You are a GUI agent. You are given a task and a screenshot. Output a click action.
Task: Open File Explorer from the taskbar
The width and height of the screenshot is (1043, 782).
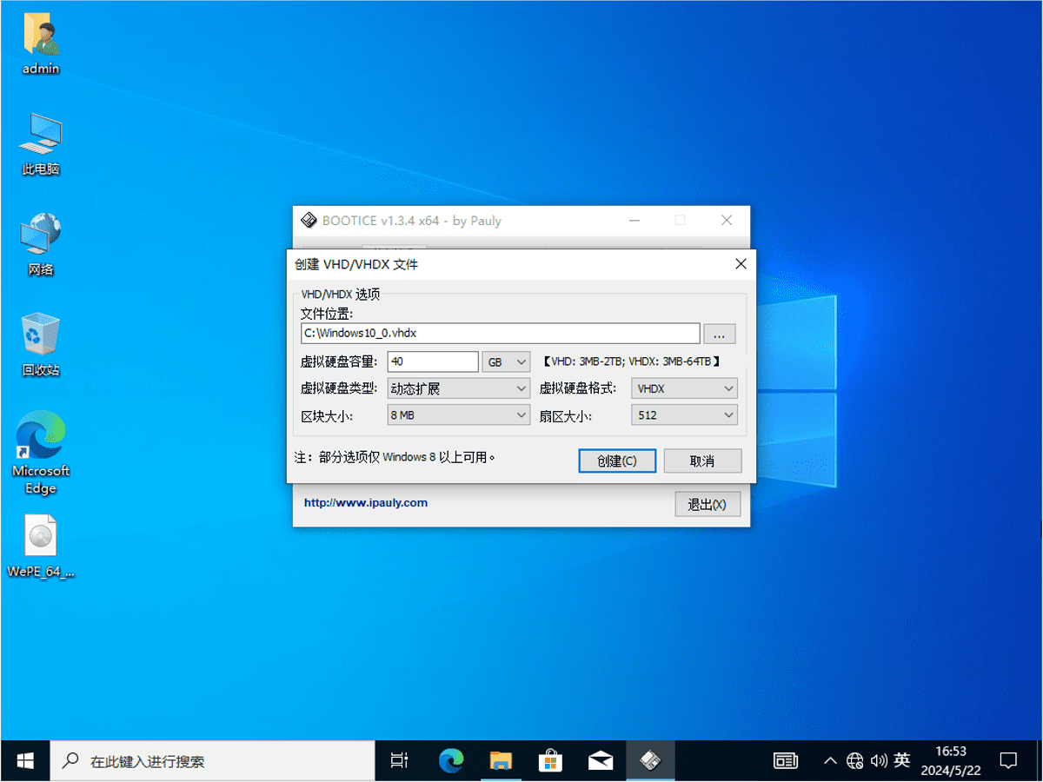(x=501, y=761)
